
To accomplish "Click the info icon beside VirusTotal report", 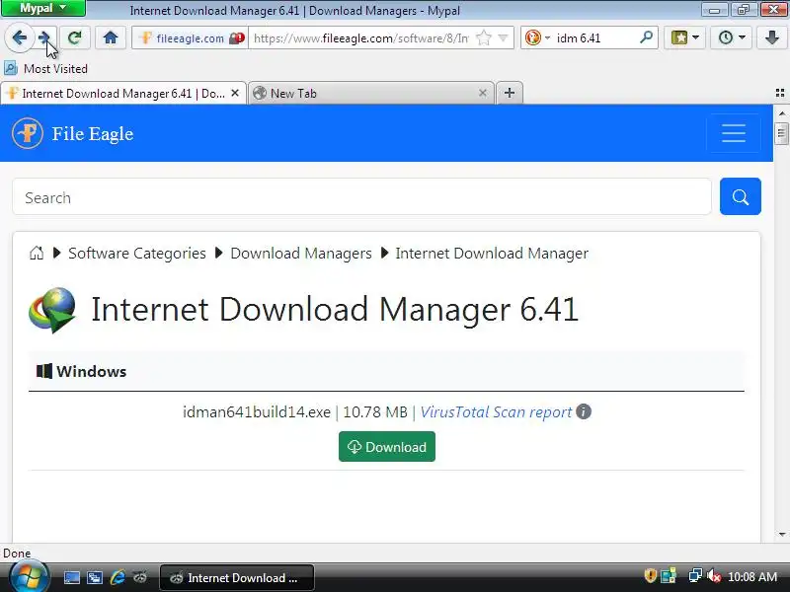I will (x=584, y=411).
